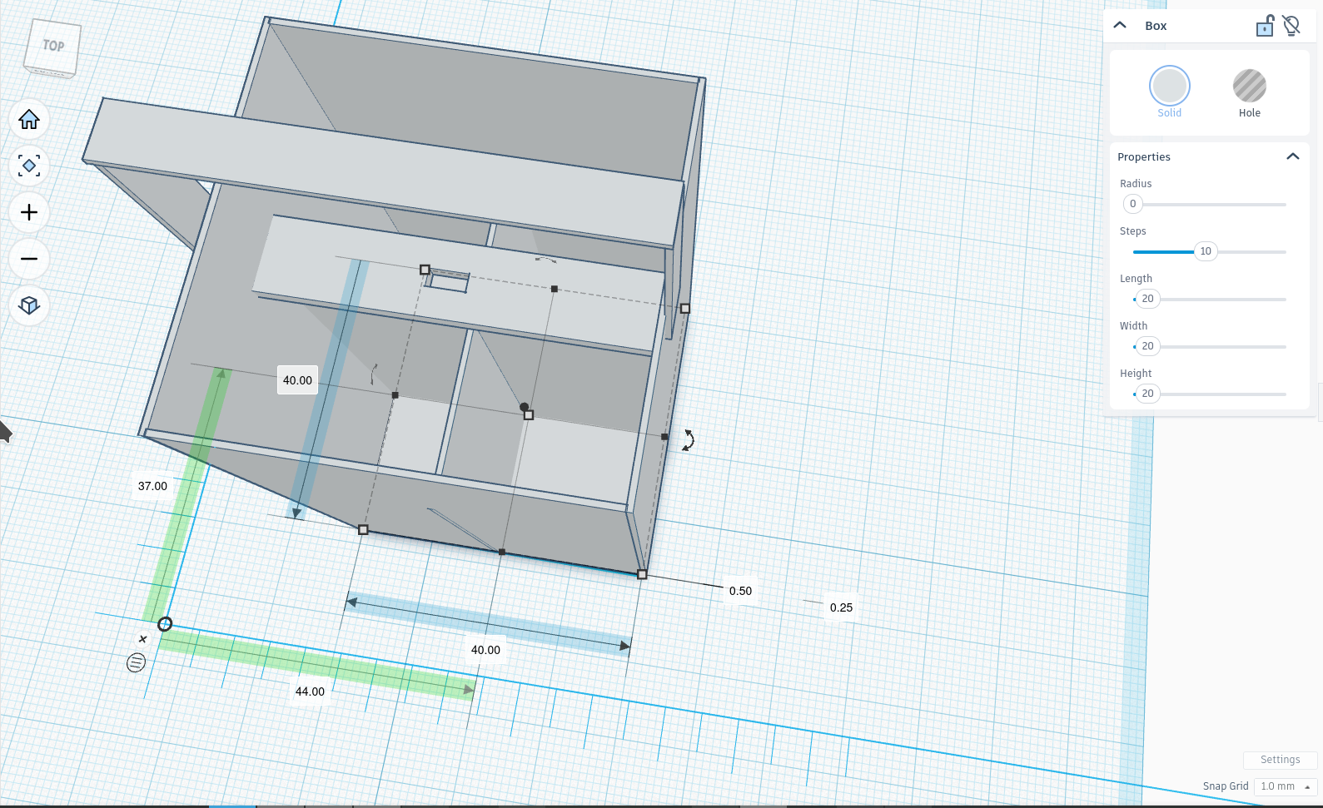The width and height of the screenshot is (1323, 808).
Task: Zoom out with the minus icon
Action: point(29,259)
